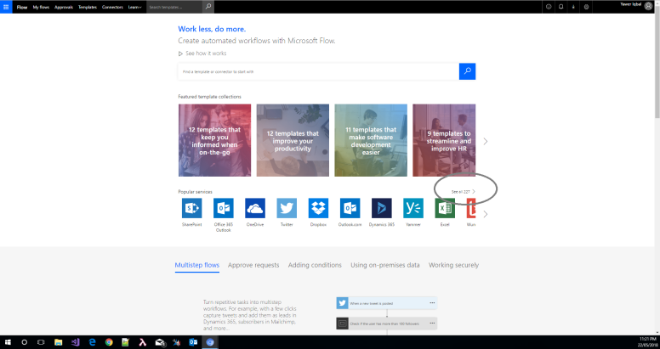This screenshot has width=660, height=349.
Task: Open the Excel service icon
Action: click(445, 208)
